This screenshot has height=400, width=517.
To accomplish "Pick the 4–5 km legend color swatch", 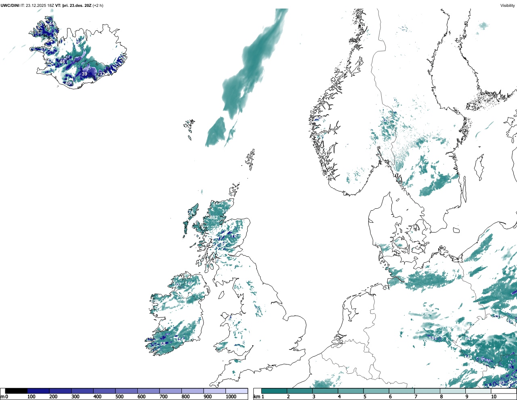I will [351, 391].
